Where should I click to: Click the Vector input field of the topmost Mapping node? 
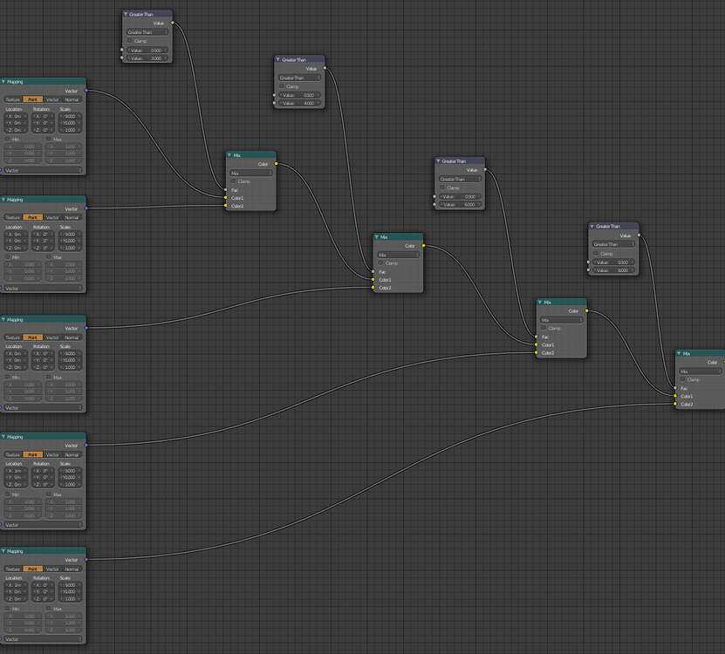[43, 170]
